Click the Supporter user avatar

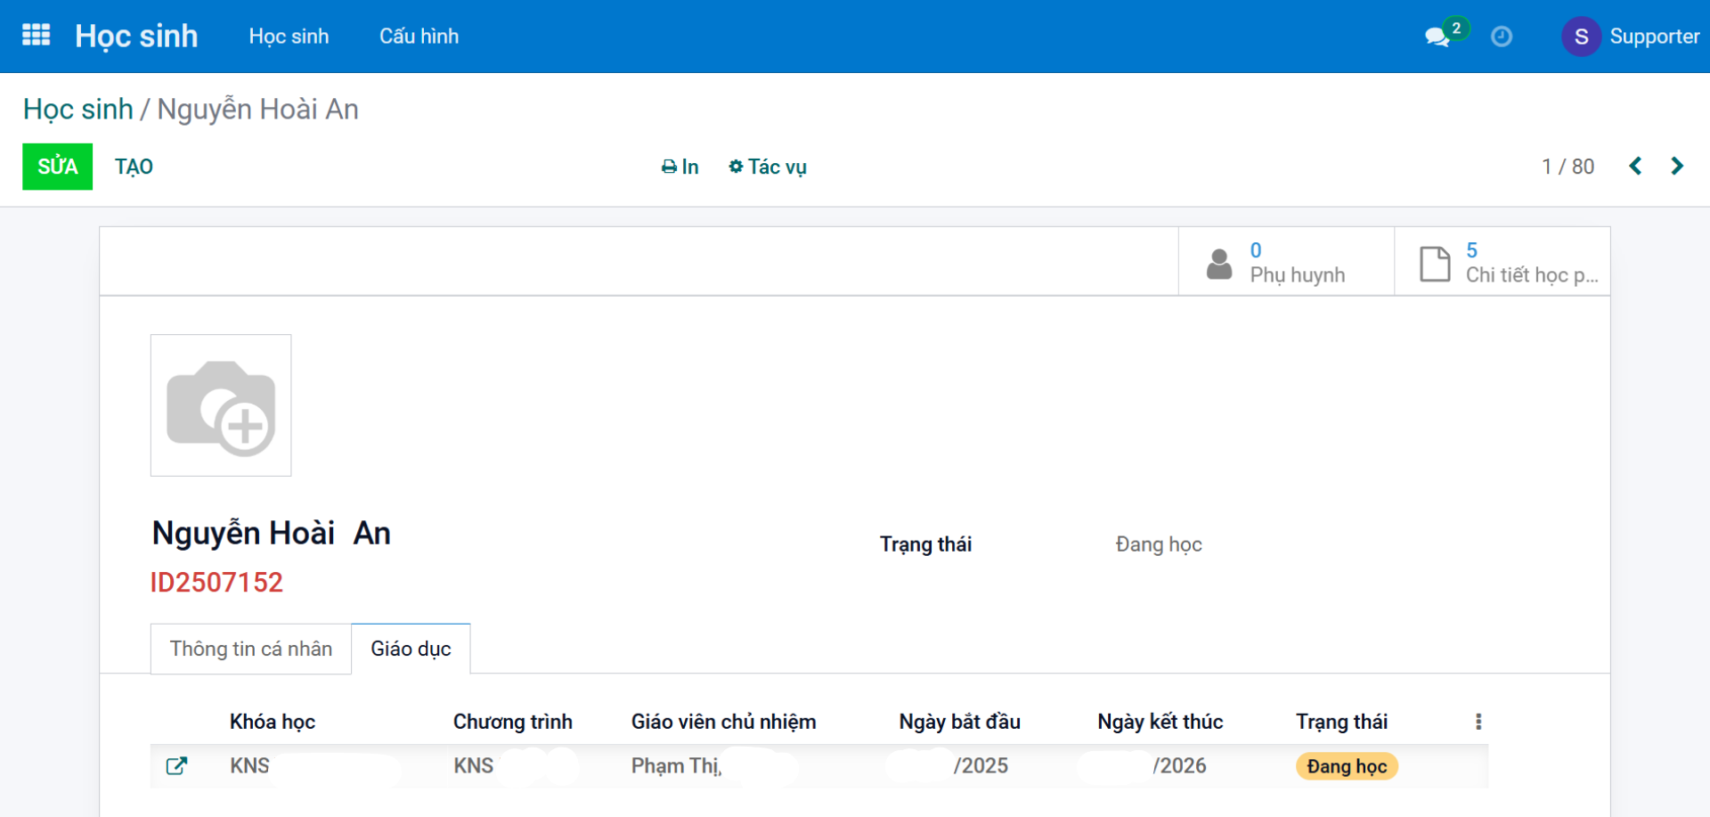(x=1581, y=37)
